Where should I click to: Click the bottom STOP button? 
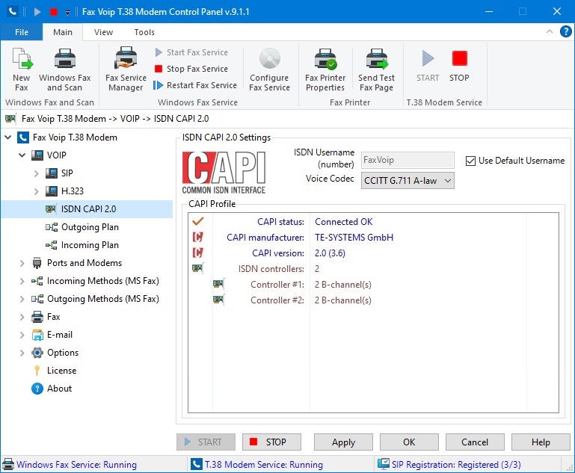271,442
